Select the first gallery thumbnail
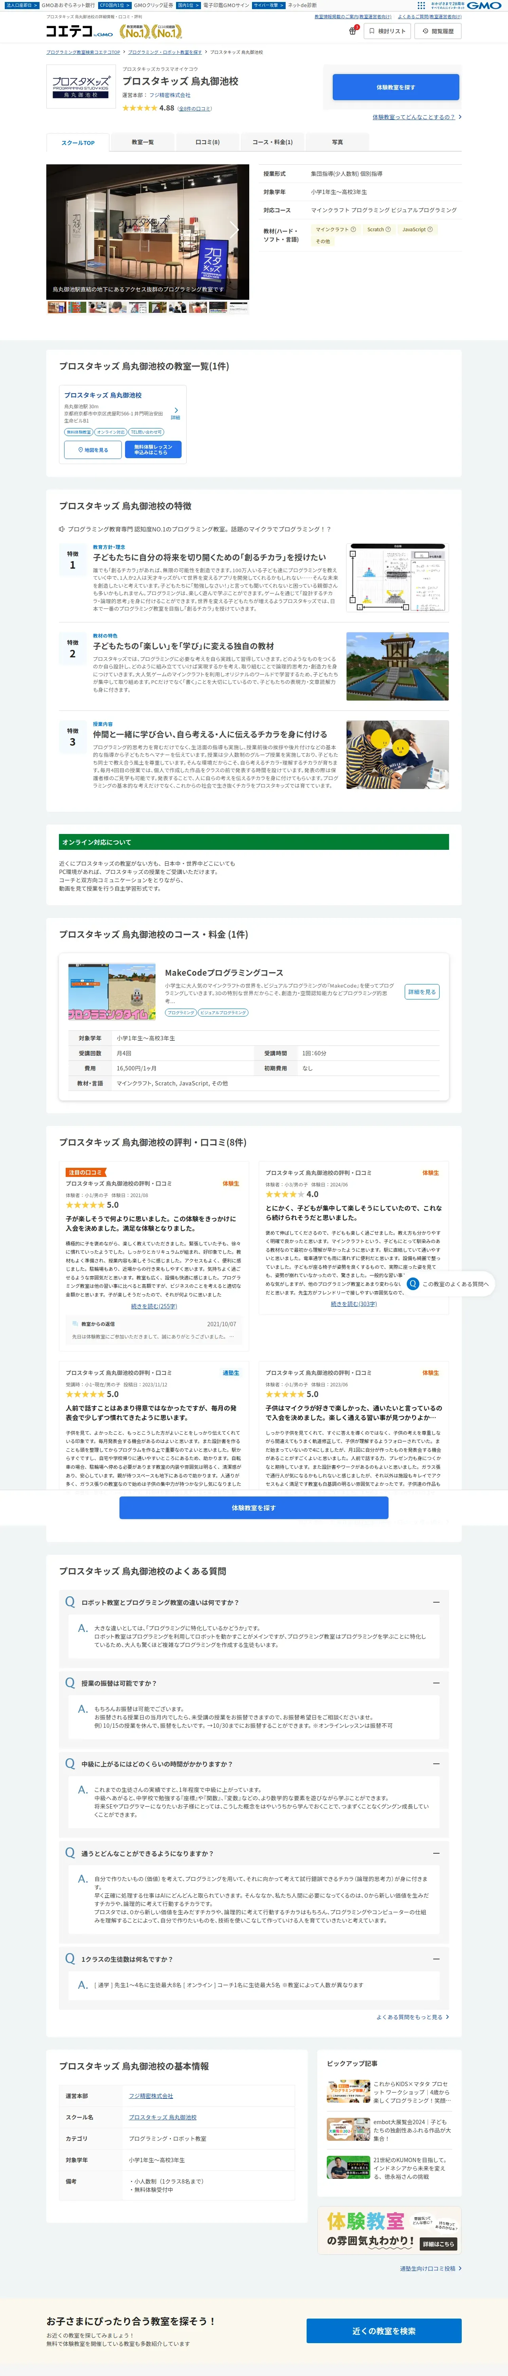Viewport: 508px width, 2376px height. [x=56, y=307]
